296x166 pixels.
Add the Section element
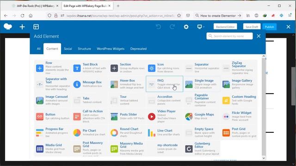(127, 68)
